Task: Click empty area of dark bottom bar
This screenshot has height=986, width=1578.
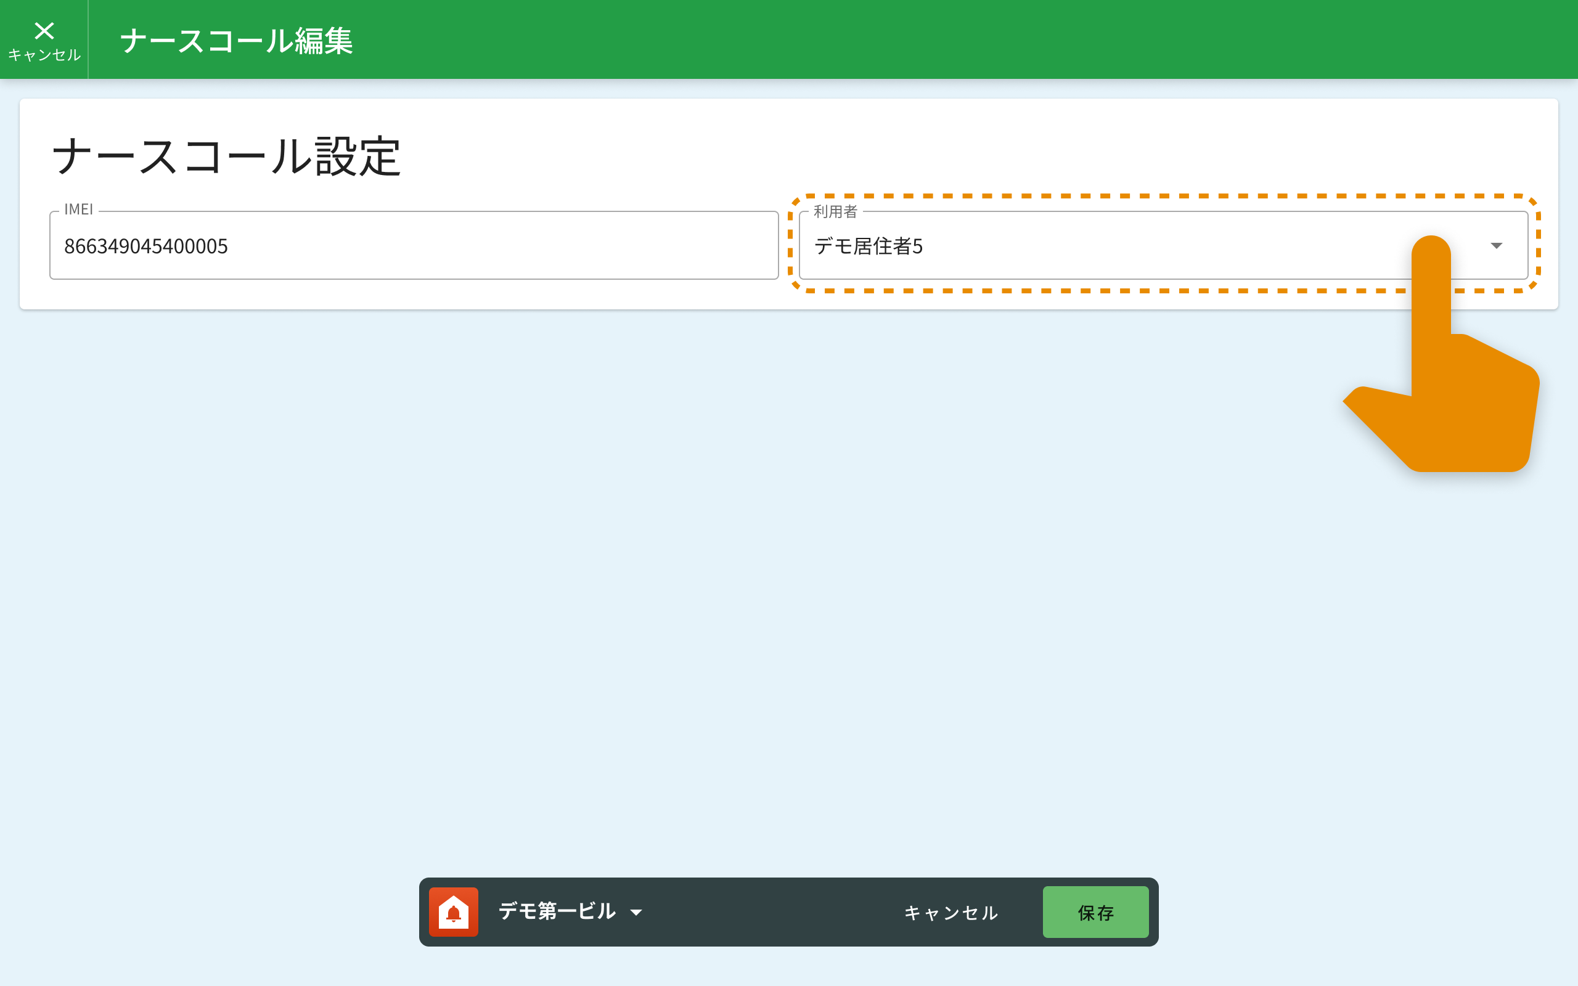Action: click(769, 911)
